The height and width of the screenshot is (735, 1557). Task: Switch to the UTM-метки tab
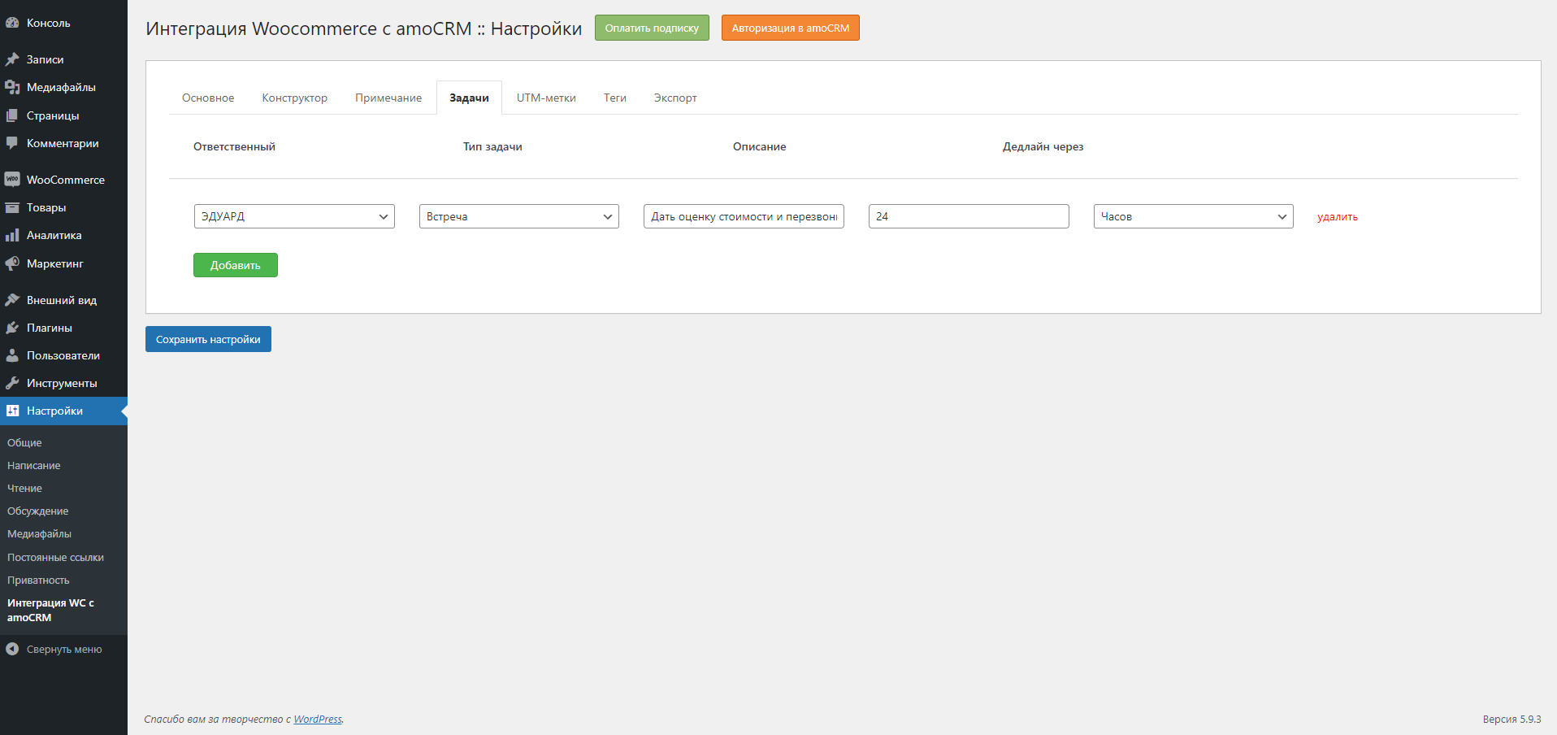(x=546, y=98)
